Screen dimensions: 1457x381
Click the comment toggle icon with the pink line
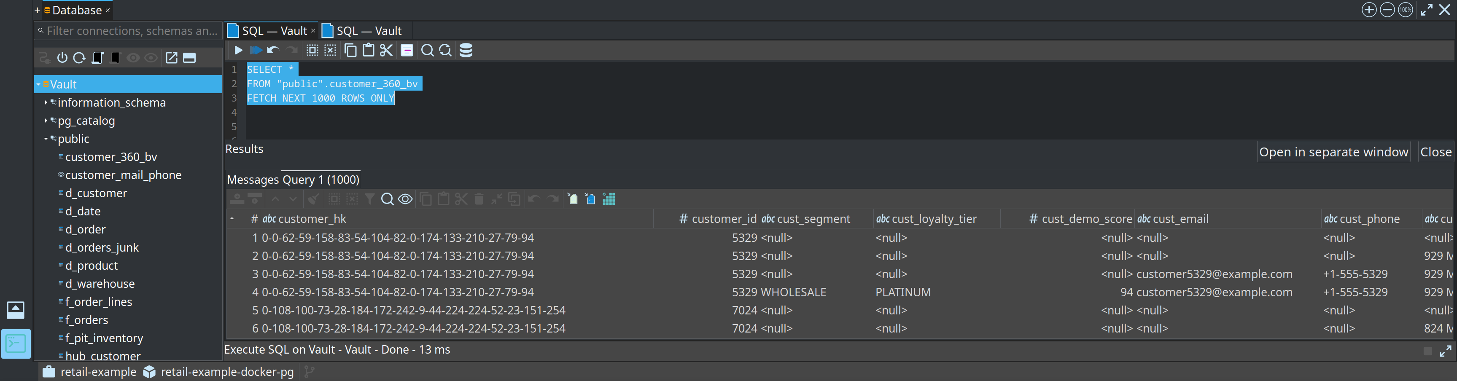[x=407, y=50]
